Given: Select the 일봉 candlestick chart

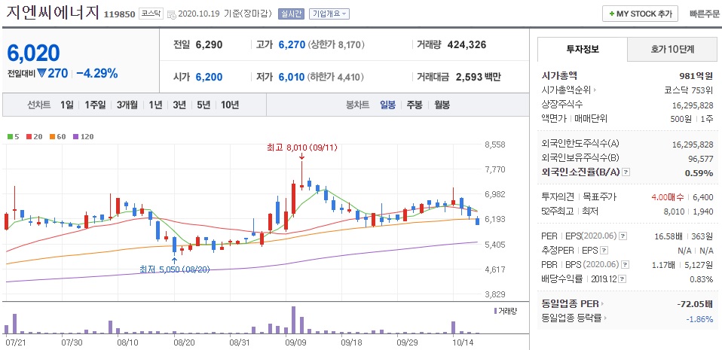Looking at the screenshot, I should point(387,105).
